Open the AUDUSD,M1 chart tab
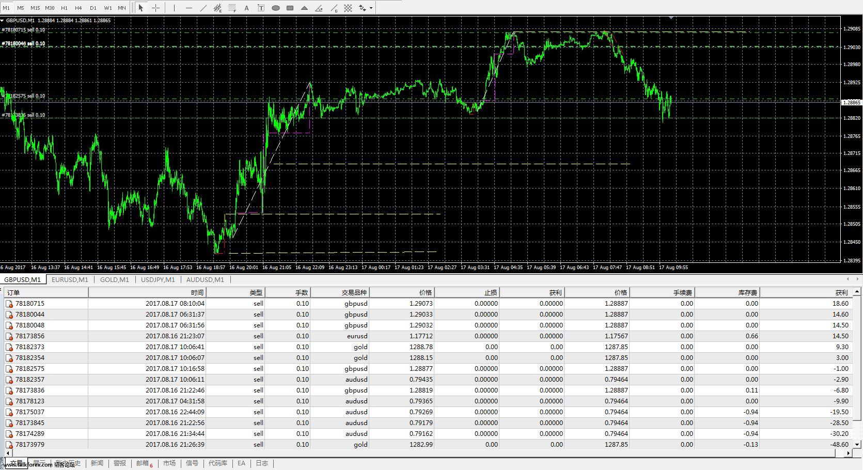The width and height of the screenshot is (863, 470). pos(205,279)
